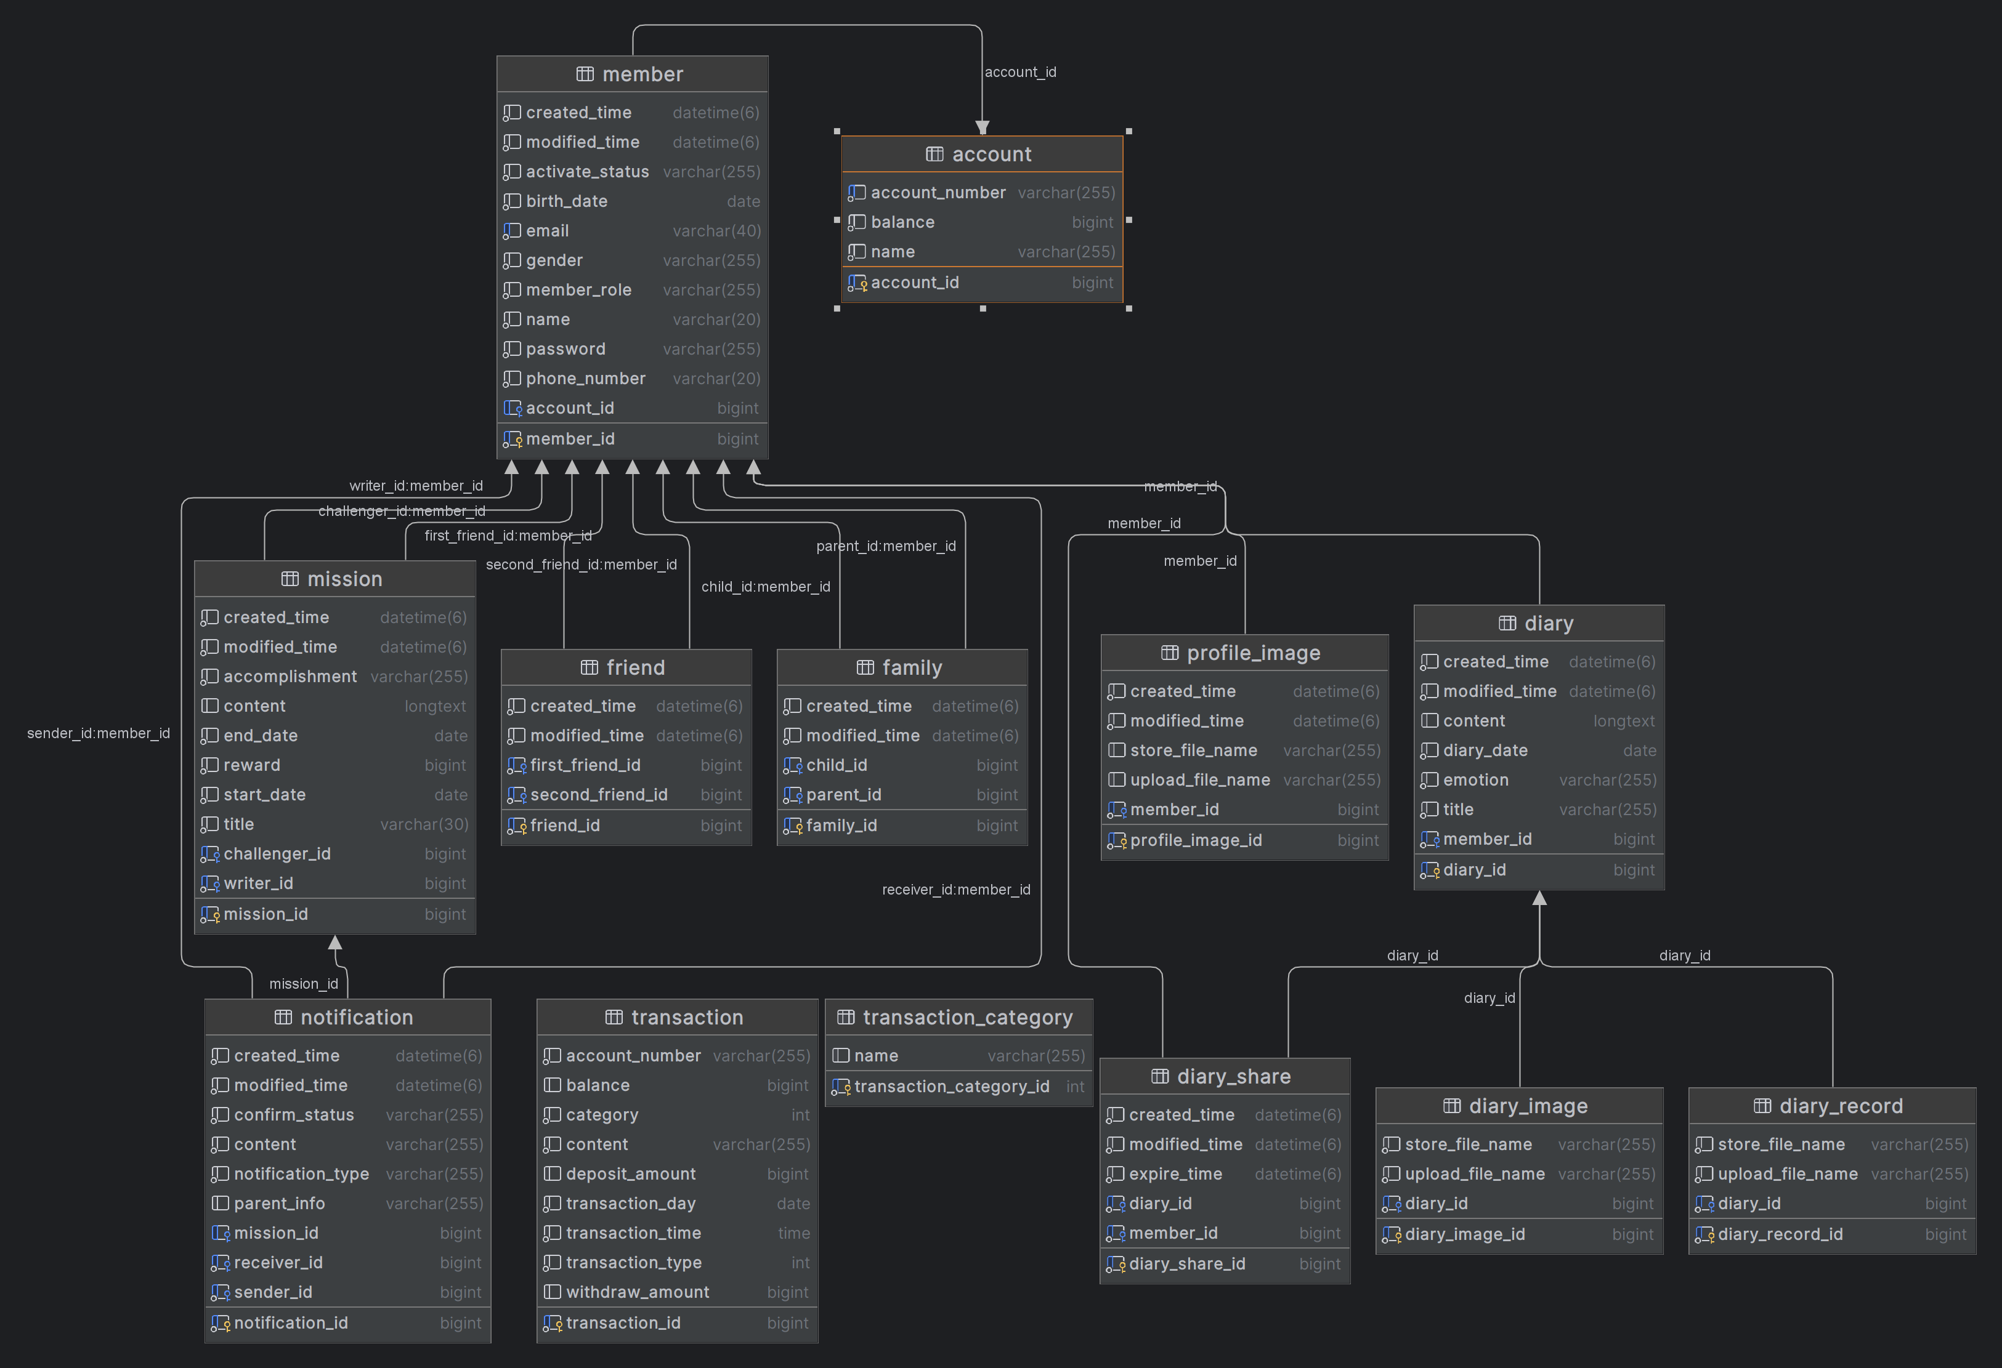Click the sender_id:member_id relationship label
The width and height of the screenshot is (2002, 1368).
(x=98, y=733)
